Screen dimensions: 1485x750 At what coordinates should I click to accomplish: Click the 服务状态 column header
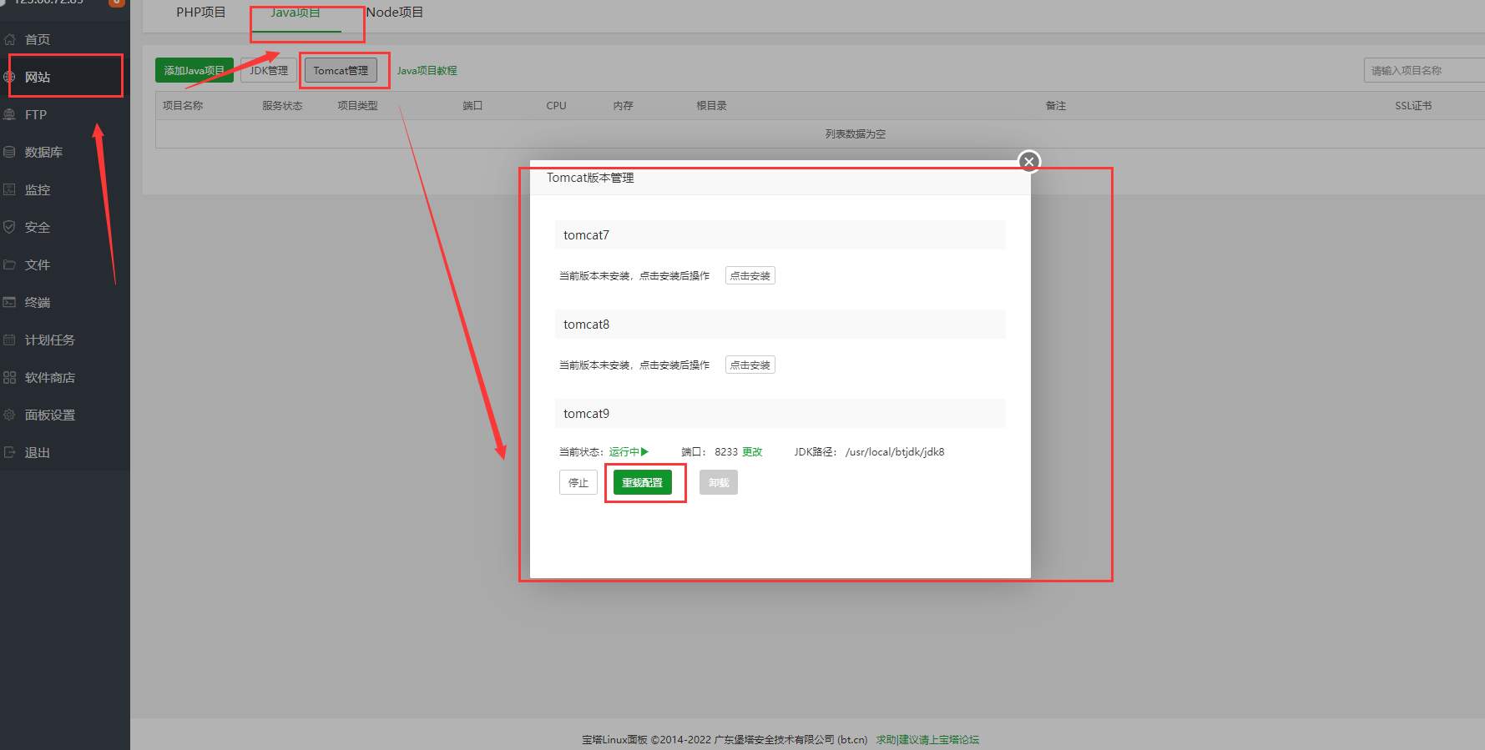282,106
